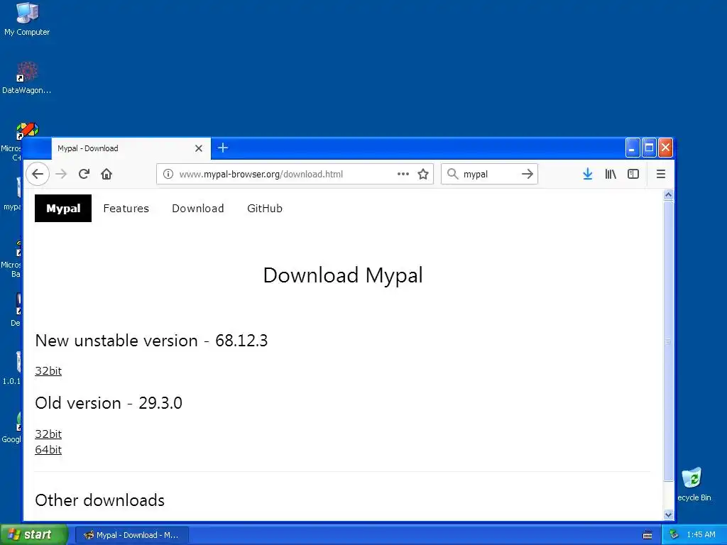727x545 pixels.
Task: Click the taskbar clock 1:45 AM
Action: coord(701,535)
